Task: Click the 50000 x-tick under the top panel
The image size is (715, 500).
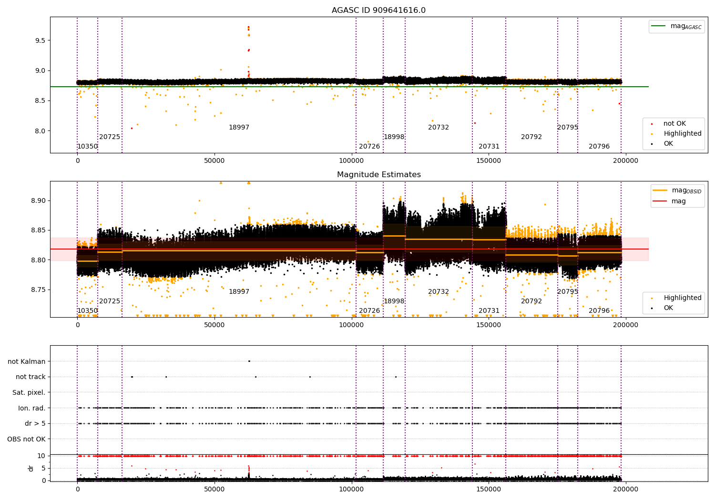Action: [214, 161]
